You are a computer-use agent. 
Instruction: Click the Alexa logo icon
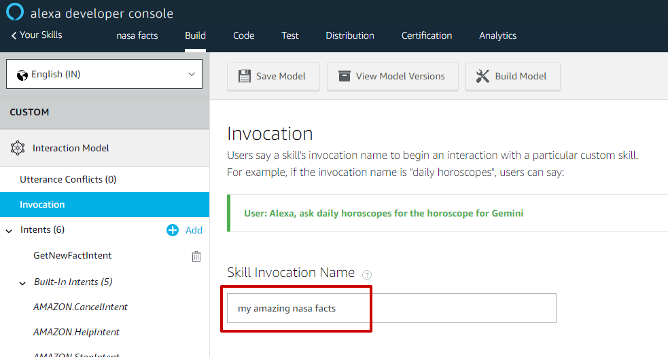coord(14,12)
